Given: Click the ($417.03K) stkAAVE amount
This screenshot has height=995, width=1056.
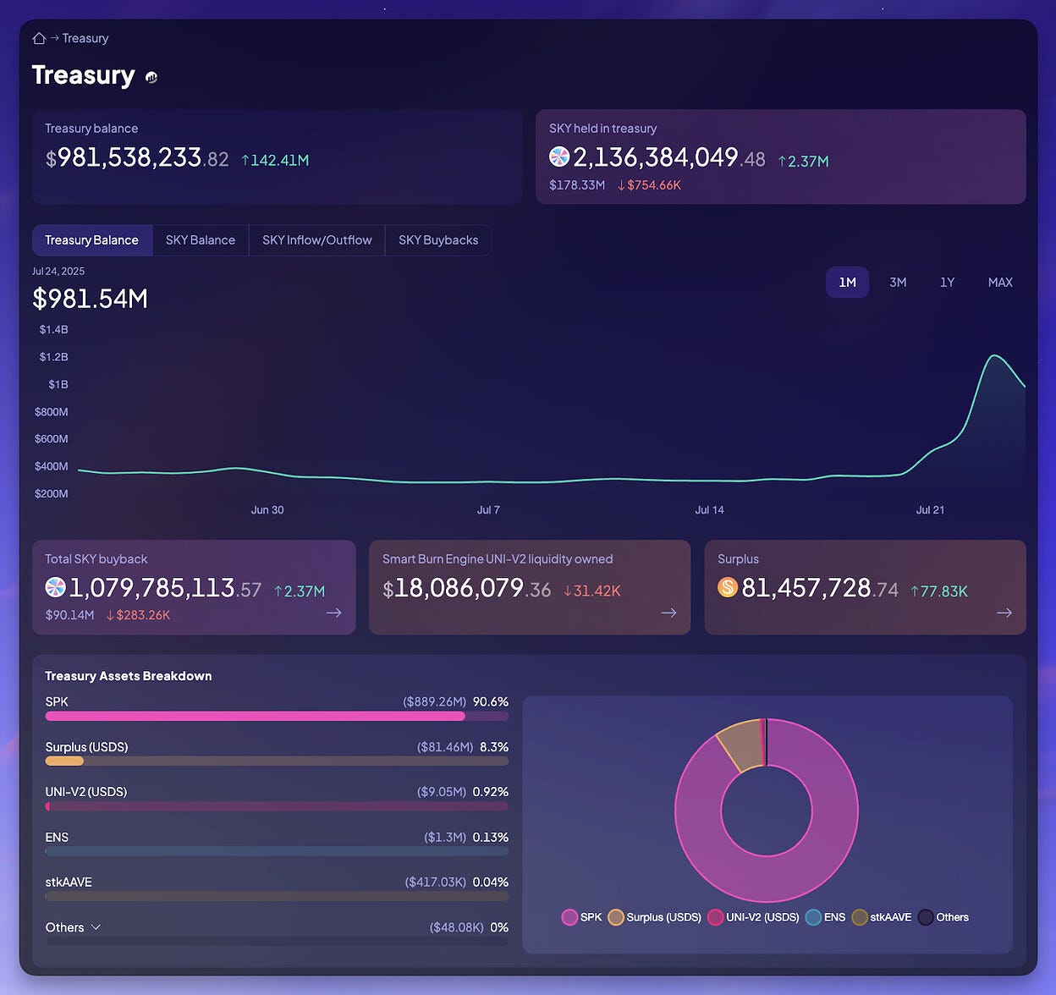Looking at the screenshot, I should coord(436,882).
